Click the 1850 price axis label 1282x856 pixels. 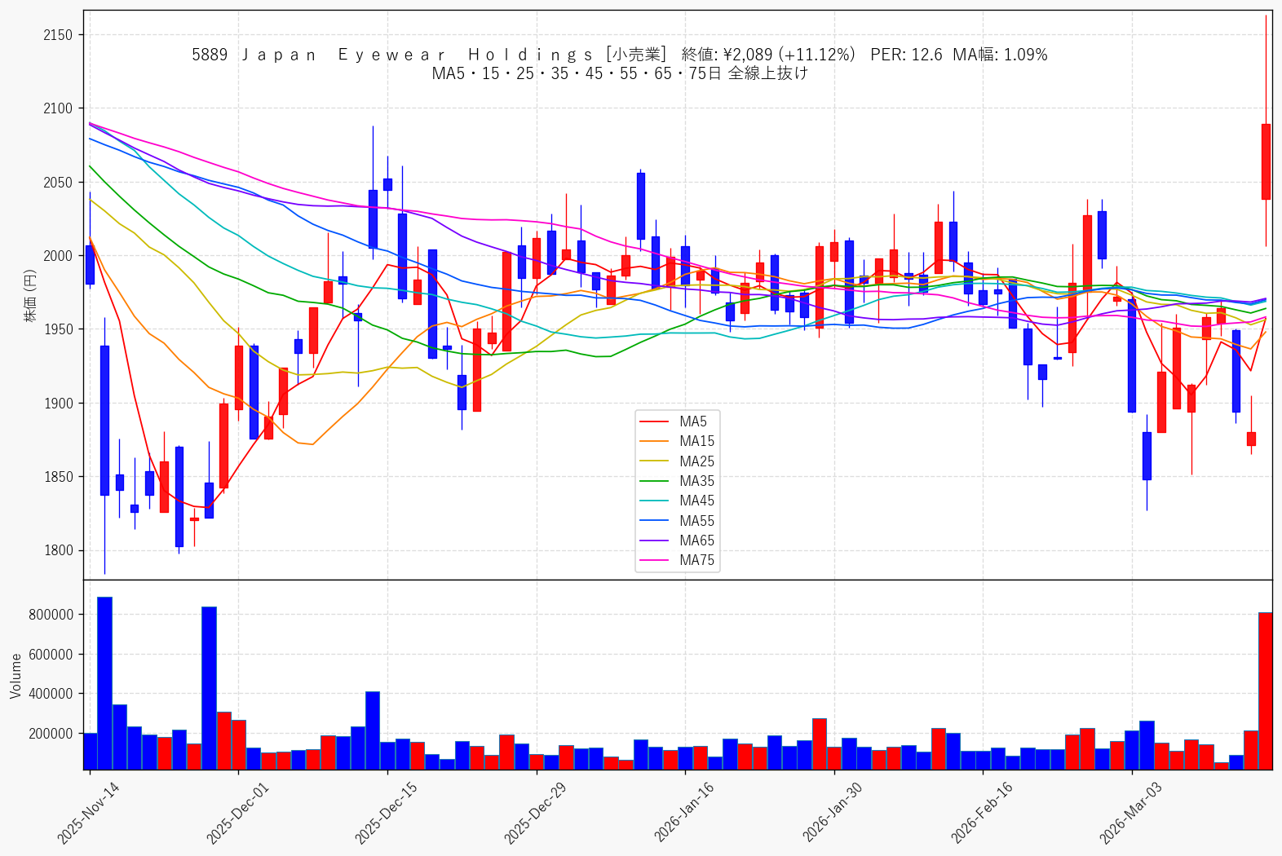pyautogui.click(x=58, y=477)
